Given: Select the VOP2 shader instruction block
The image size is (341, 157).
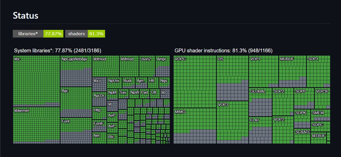Looking at the screenshot, I should pyautogui.click(x=283, y=129).
